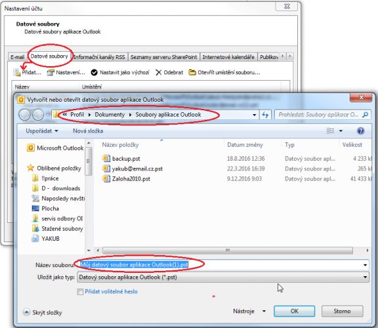Viewport: 378px width, 328px height.
Task: Click the horizontal scrollbar in file list
Action: point(228,251)
